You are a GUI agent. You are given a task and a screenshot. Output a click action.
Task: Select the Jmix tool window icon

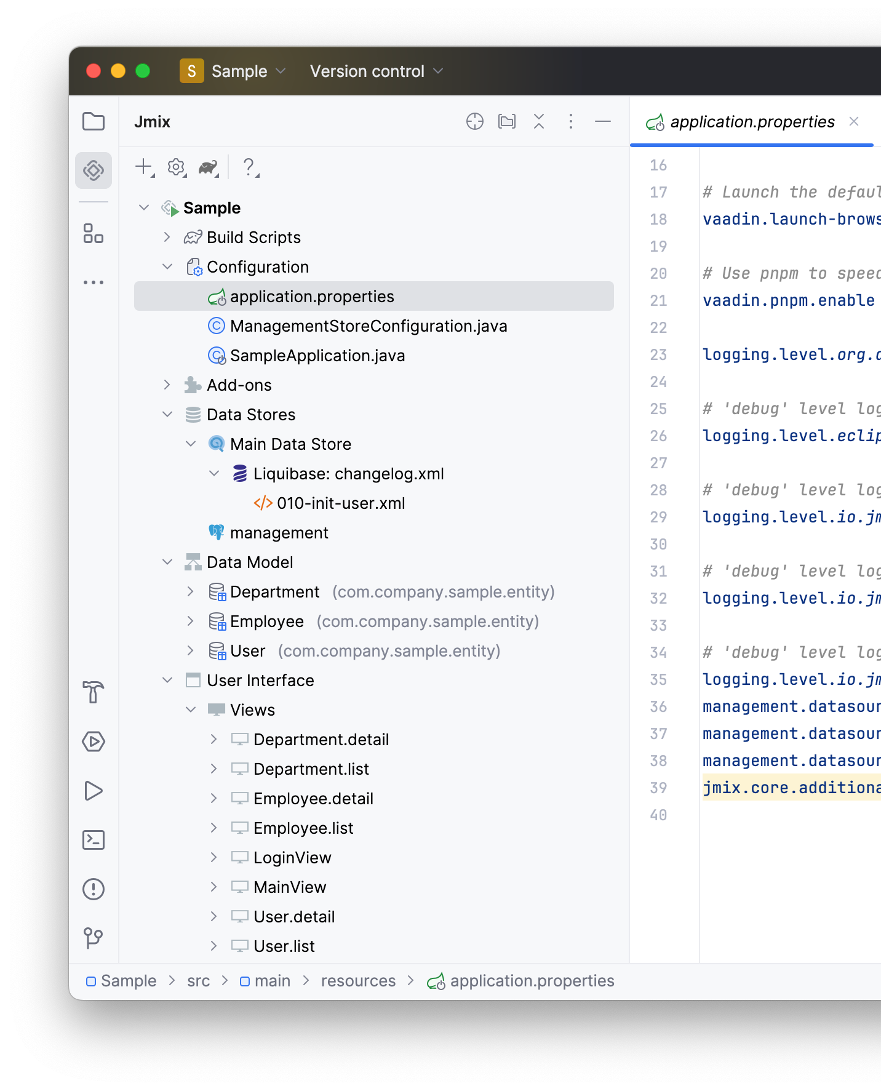click(x=94, y=170)
